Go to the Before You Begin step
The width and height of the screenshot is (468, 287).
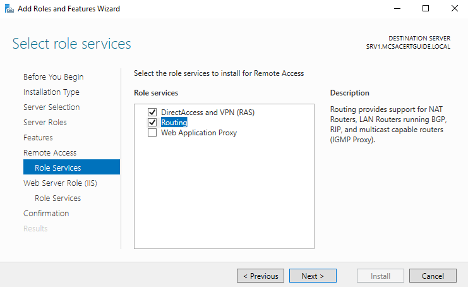pos(54,77)
